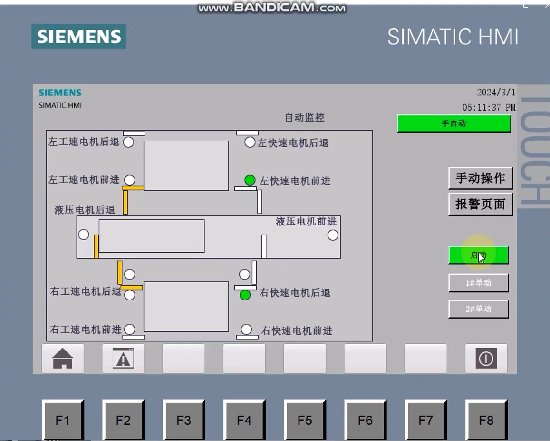Image resolution: width=550 pixels, height=441 pixels.
Task: Click the 液压电机前进 indicator circle
Action: [332, 234]
